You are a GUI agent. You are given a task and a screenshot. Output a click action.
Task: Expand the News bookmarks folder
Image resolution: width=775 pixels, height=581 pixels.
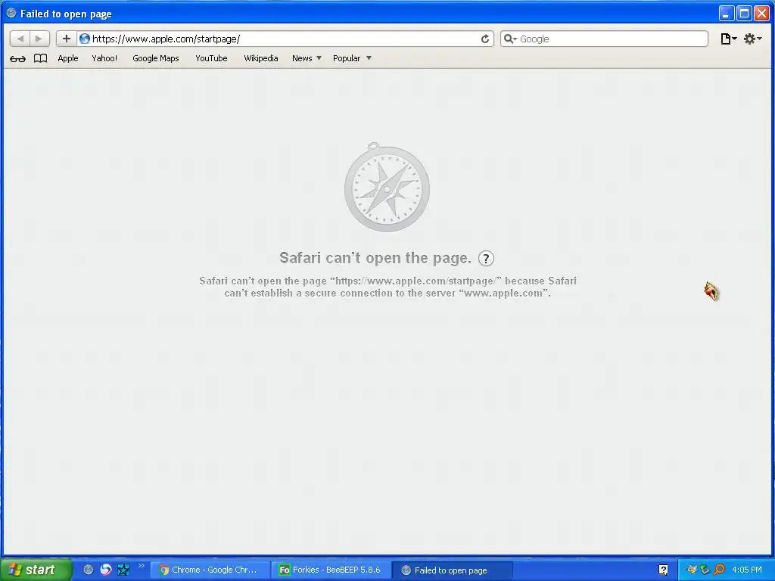coord(307,58)
